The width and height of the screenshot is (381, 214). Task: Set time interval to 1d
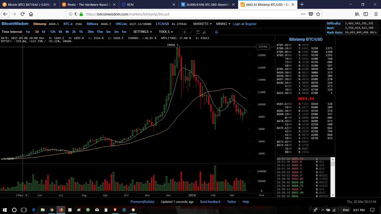click(43, 32)
